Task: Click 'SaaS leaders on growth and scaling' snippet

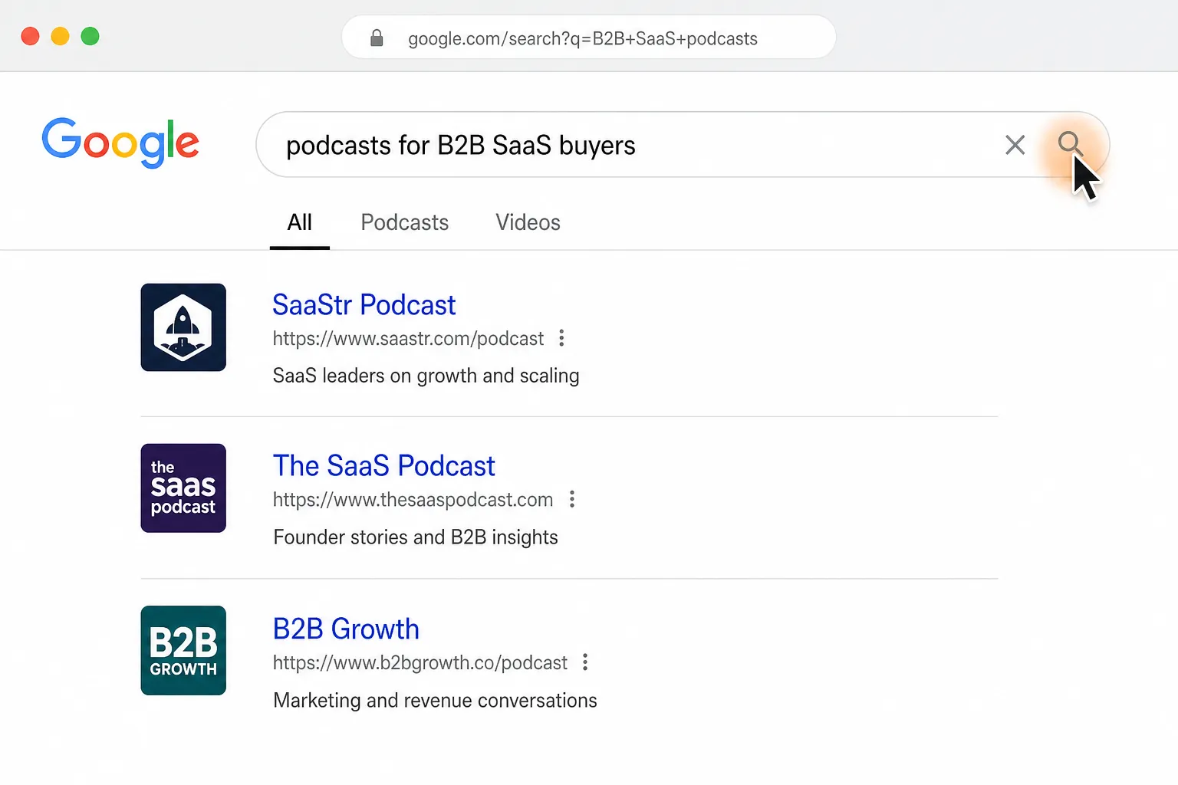Action: tap(426, 376)
